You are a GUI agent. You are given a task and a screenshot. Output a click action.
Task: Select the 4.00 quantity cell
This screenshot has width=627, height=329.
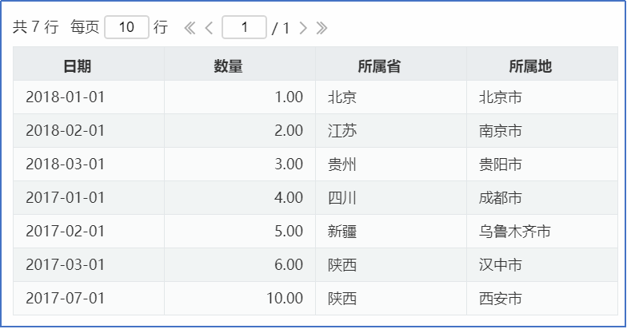(x=240, y=198)
